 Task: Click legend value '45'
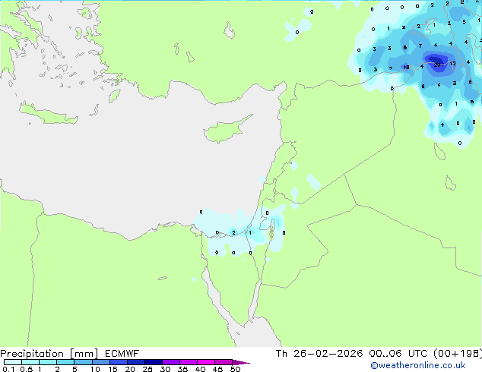pyautogui.click(x=217, y=369)
